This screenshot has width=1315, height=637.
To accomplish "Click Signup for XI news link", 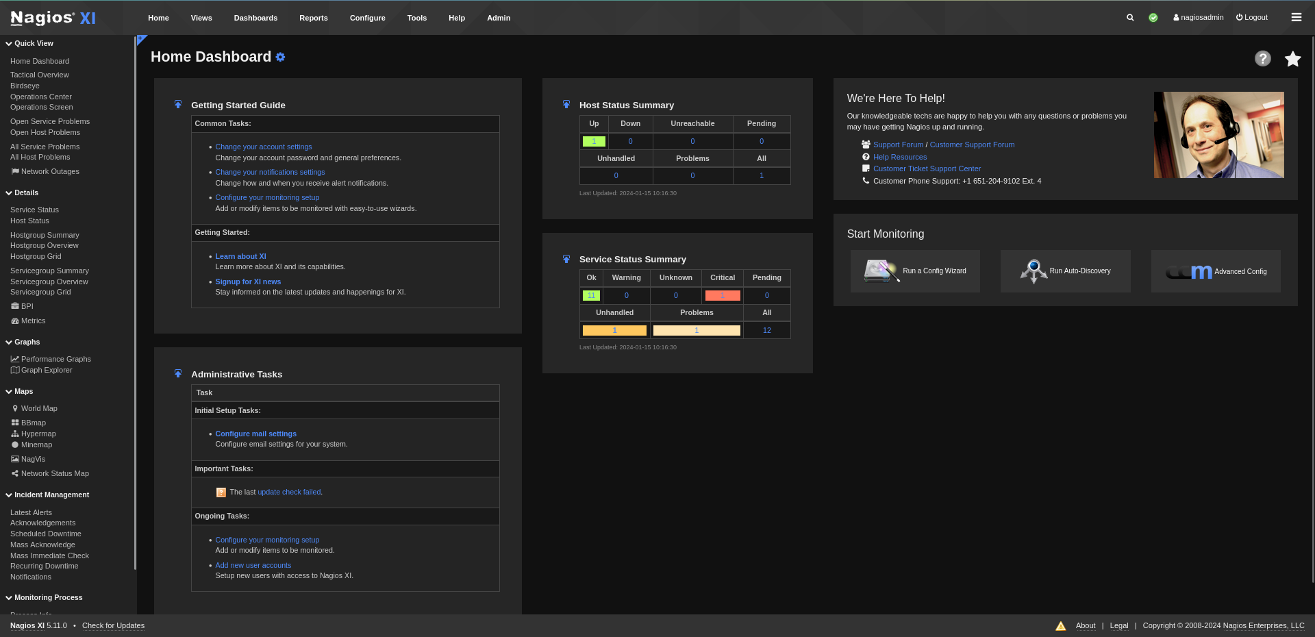I will click(x=248, y=282).
